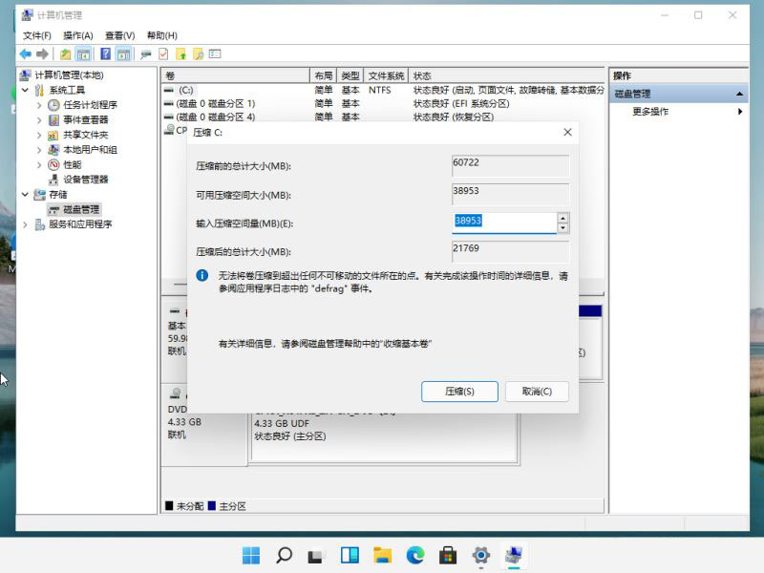Open Help using the question mark toolbar icon
764x573 pixels.
click(105, 53)
